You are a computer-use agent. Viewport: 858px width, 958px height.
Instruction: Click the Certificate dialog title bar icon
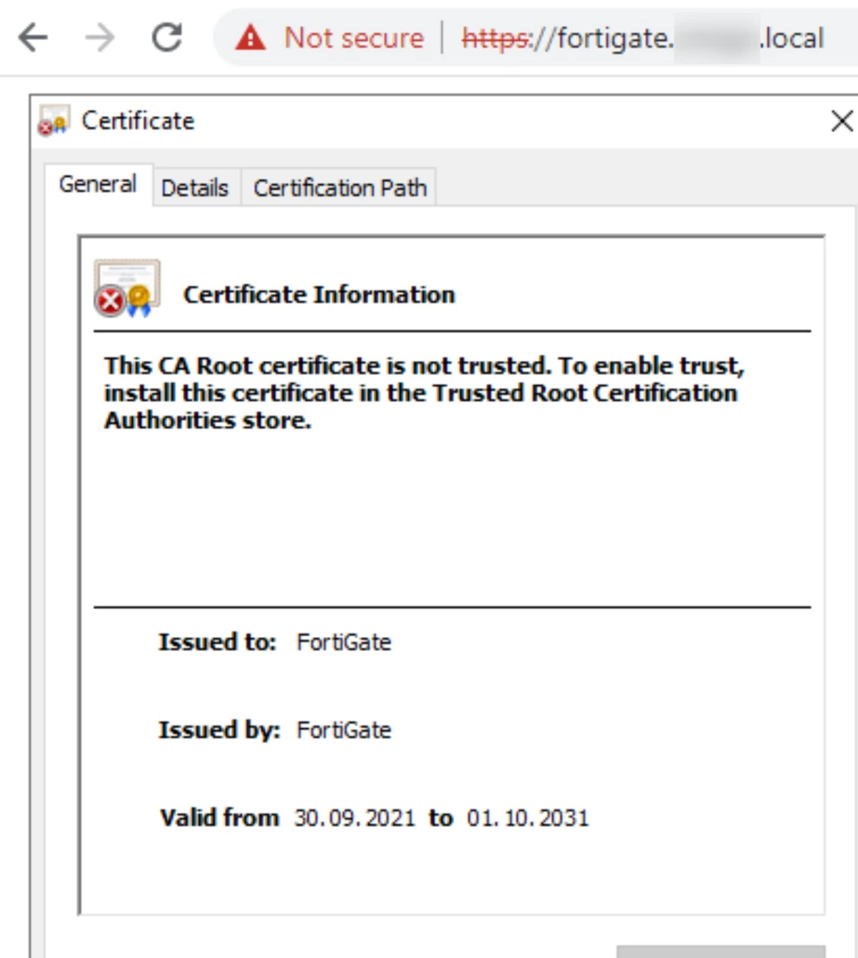(x=53, y=120)
